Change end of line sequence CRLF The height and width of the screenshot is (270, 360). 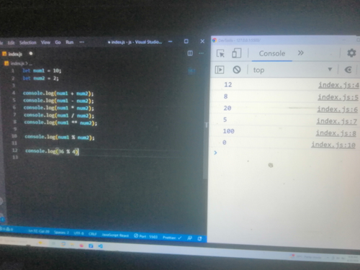(x=92, y=234)
